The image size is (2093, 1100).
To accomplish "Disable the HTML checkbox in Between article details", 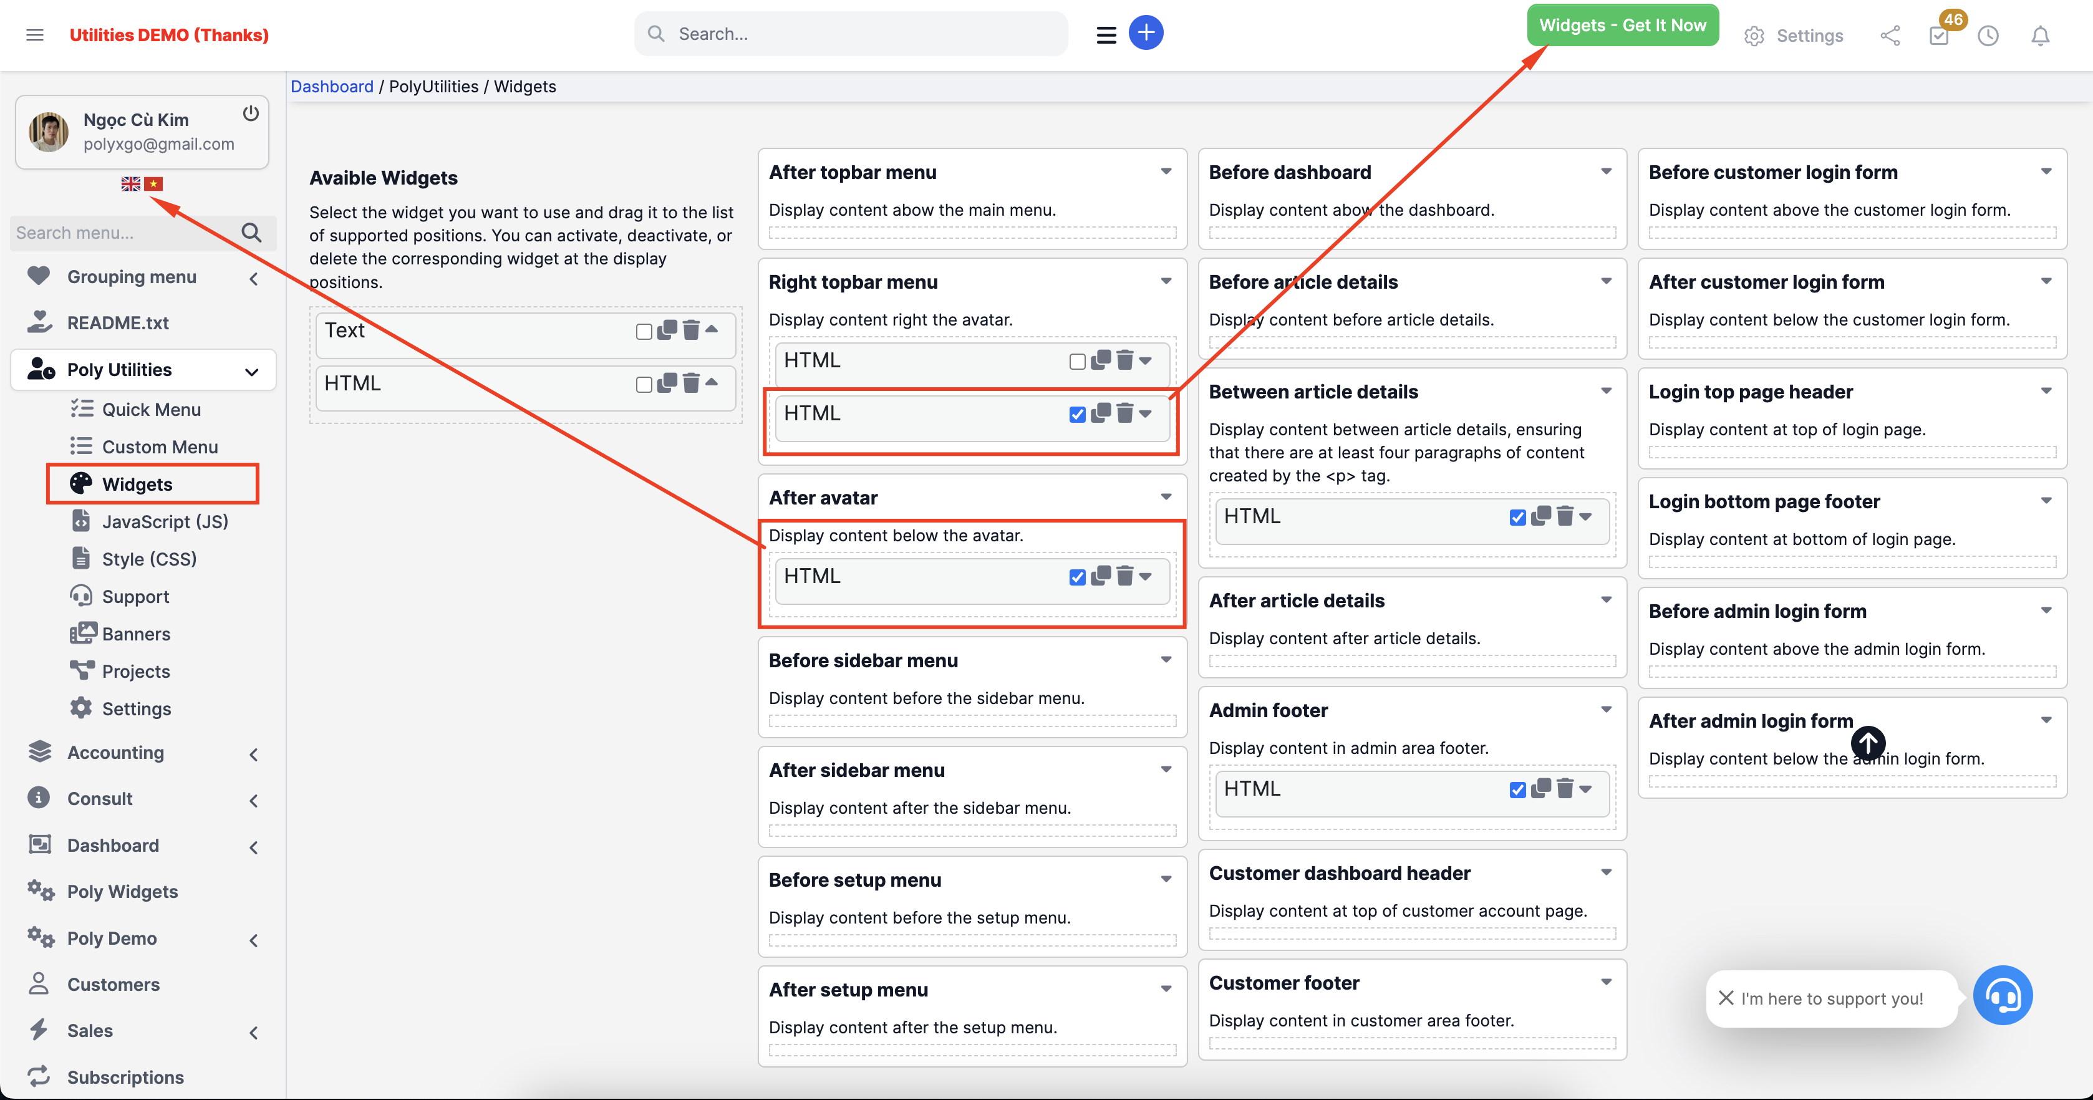I will point(1518,518).
